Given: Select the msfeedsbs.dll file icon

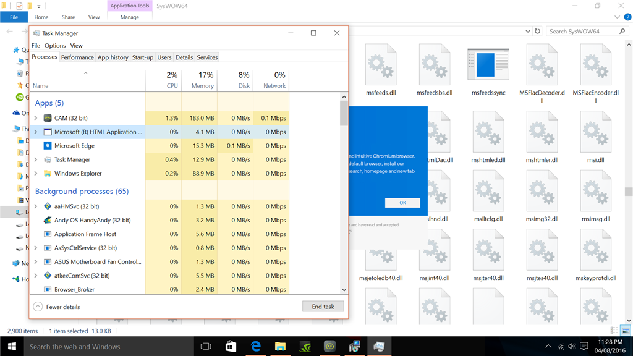Looking at the screenshot, I should [435, 65].
